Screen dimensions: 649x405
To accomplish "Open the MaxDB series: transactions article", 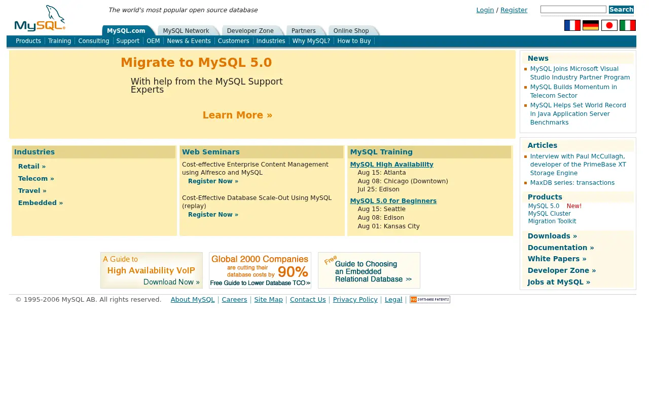I will (x=572, y=183).
